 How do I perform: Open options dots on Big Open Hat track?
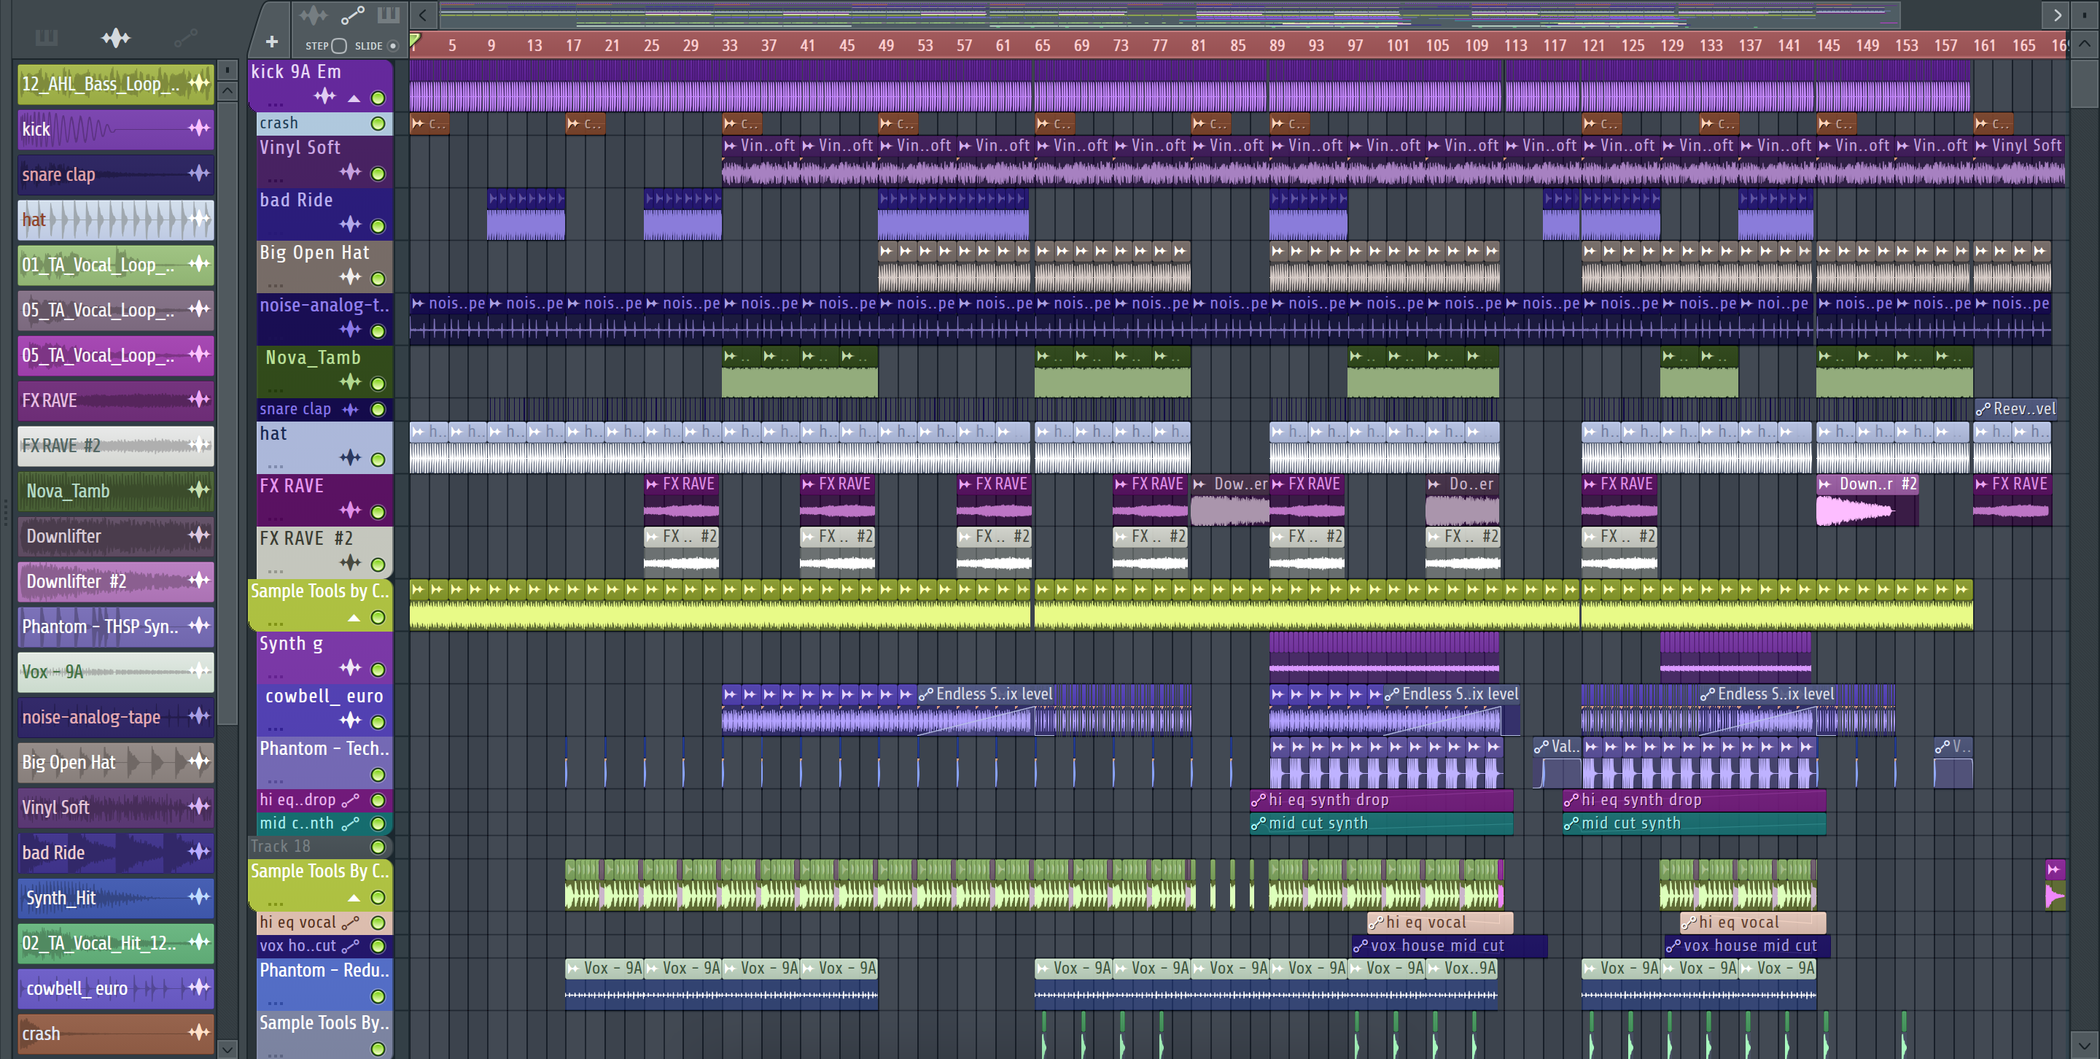tap(276, 286)
